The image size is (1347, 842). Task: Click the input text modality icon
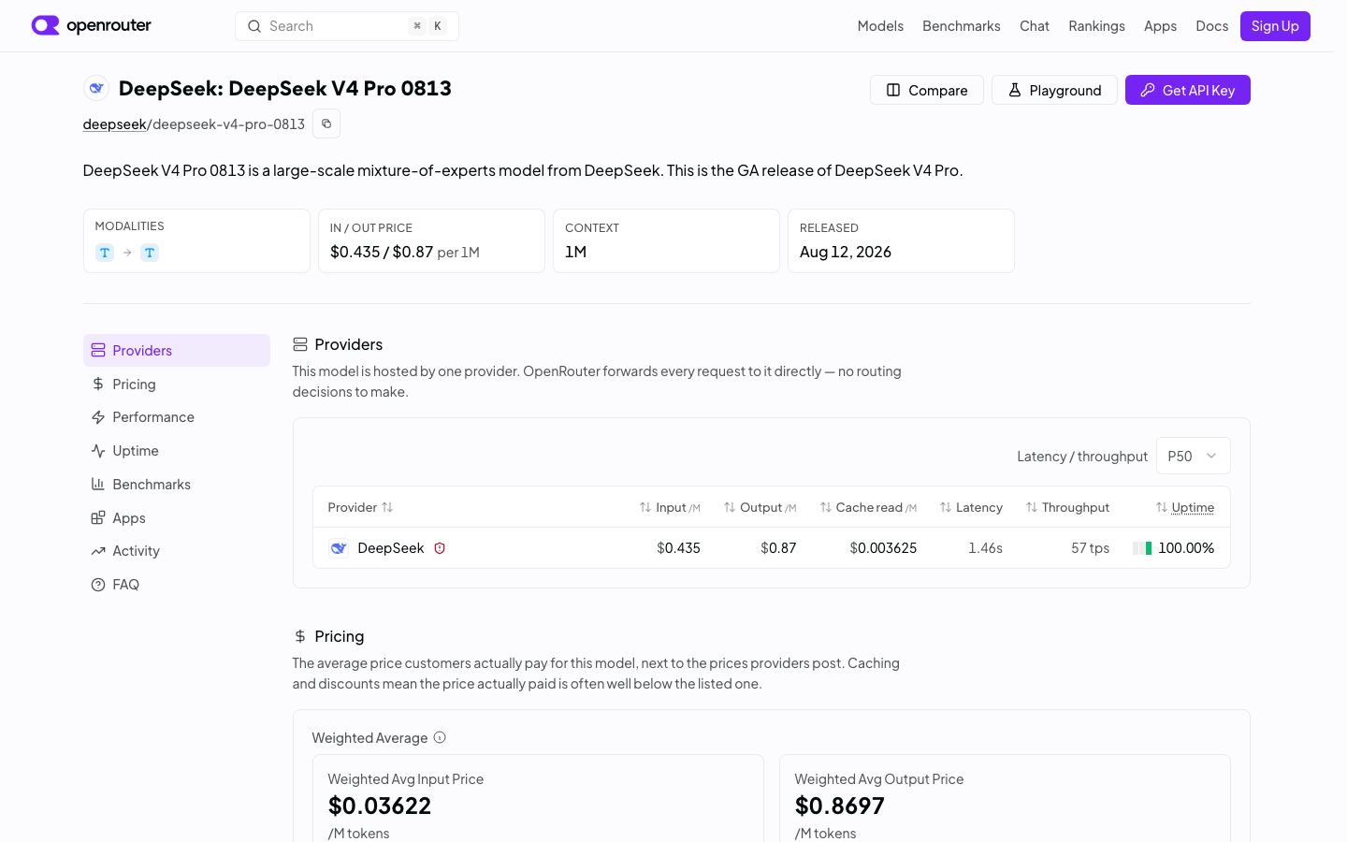[x=105, y=253]
